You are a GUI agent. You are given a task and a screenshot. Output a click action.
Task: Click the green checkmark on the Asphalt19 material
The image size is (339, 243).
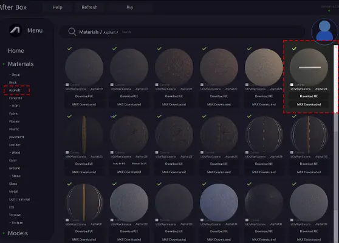click(69, 48)
